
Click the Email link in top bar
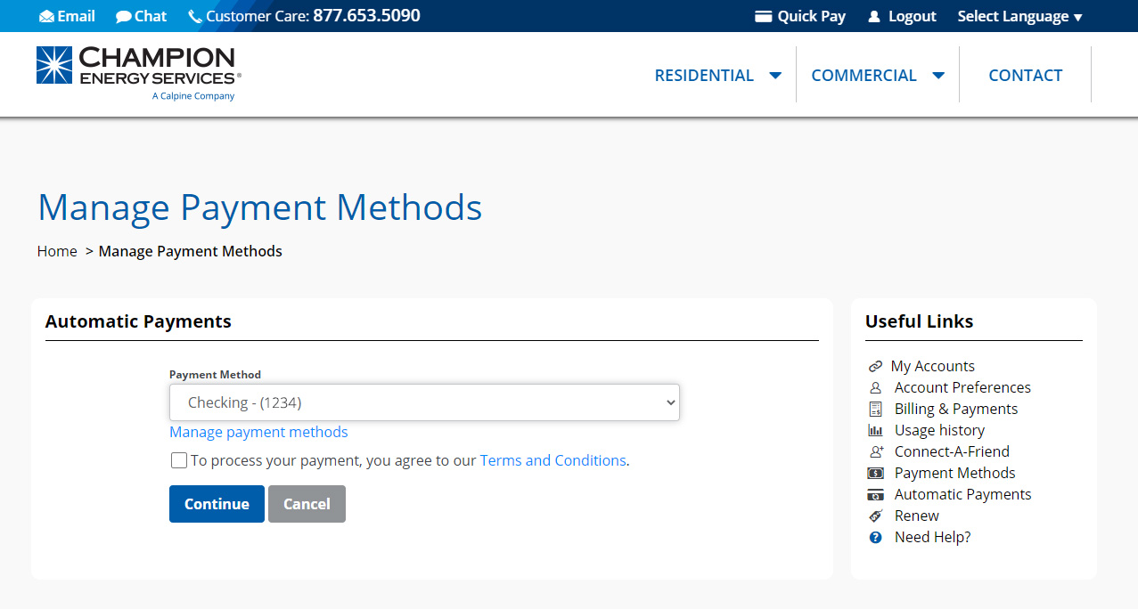(x=76, y=16)
